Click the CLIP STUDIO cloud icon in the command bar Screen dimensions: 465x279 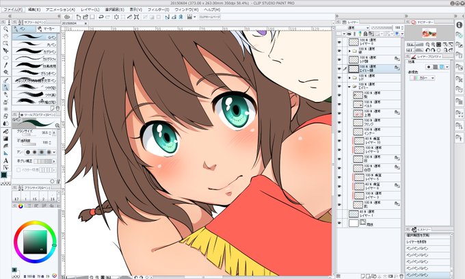[67, 17]
